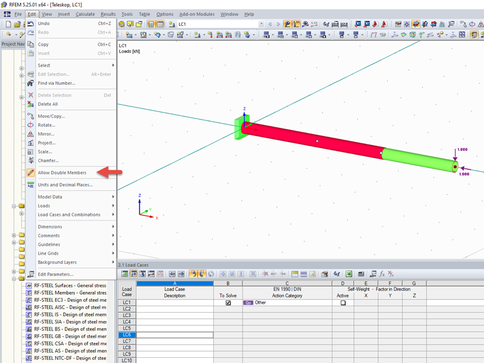Screen dimensions: 484x363
Task: Select column A header in load cases table
Action: tap(174, 283)
